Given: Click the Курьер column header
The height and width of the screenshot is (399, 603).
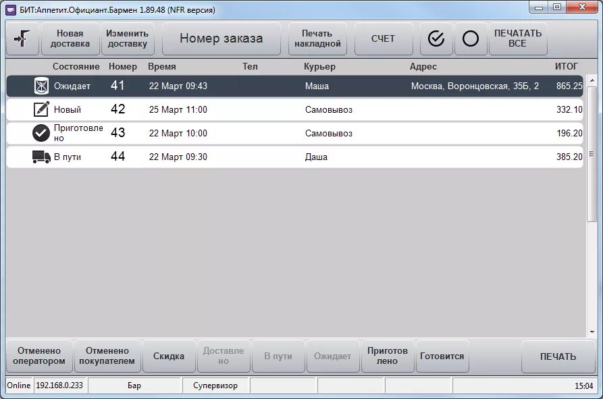Looking at the screenshot, I should pos(319,66).
